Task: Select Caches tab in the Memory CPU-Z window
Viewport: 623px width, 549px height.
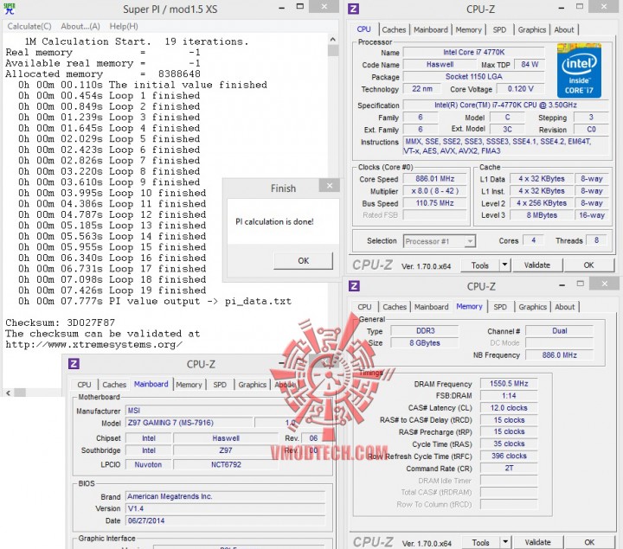Action: [395, 307]
